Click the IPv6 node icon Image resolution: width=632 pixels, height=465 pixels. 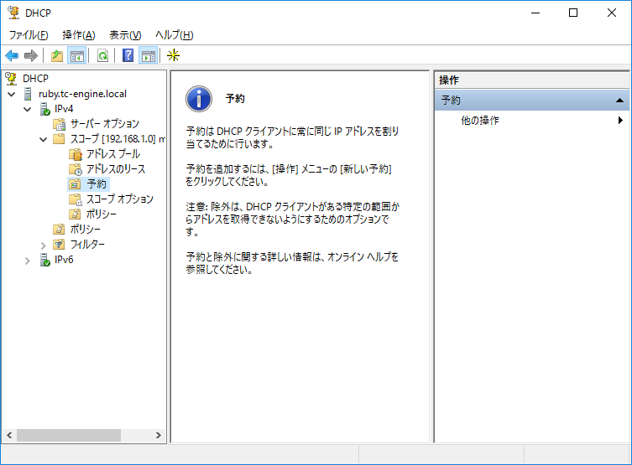pyautogui.click(x=44, y=260)
